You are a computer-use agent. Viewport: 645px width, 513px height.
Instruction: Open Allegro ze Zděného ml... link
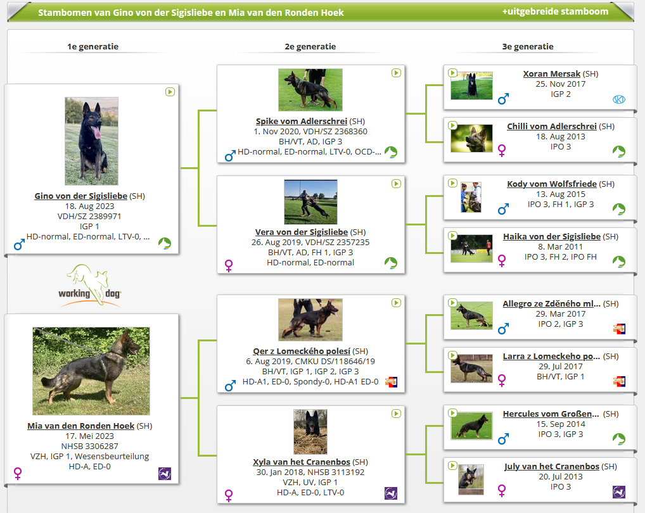[x=551, y=303]
